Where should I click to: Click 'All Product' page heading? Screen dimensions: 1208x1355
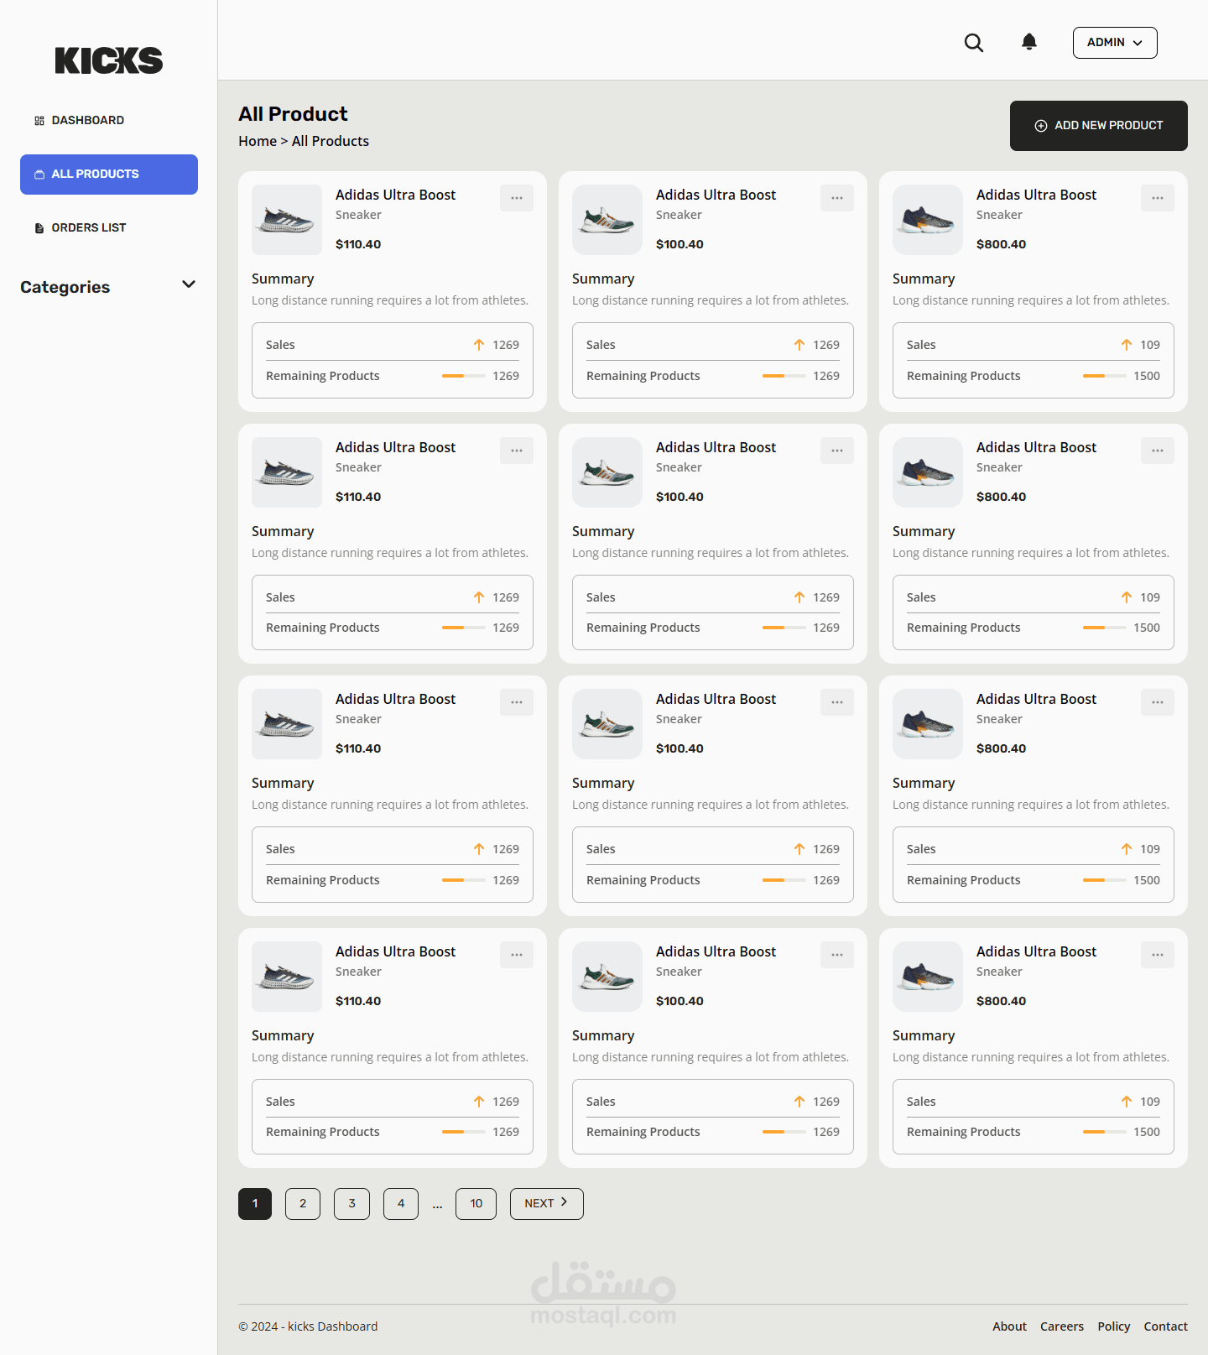[x=293, y=114]
